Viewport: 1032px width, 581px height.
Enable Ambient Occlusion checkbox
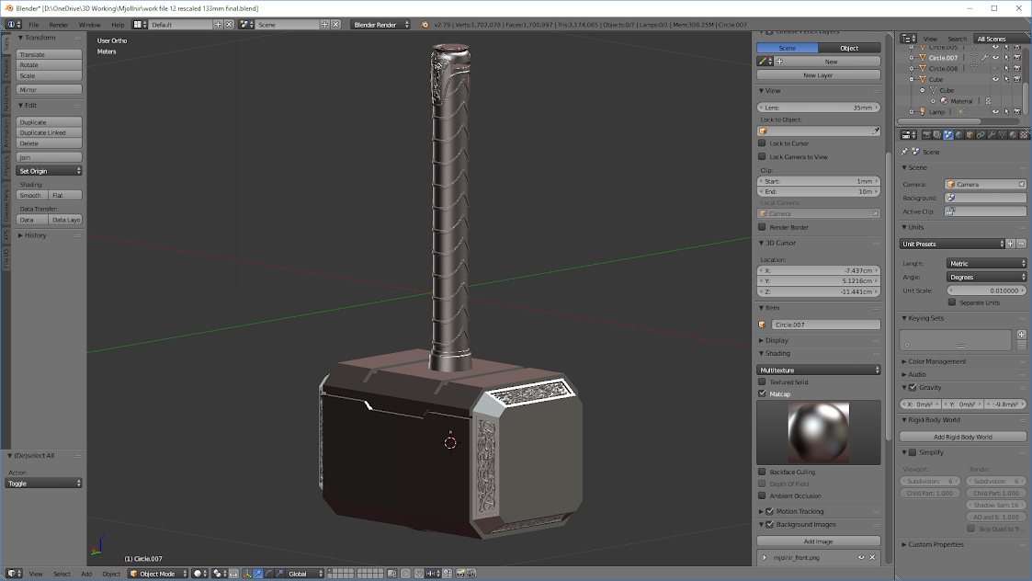[x=762, y=496]
